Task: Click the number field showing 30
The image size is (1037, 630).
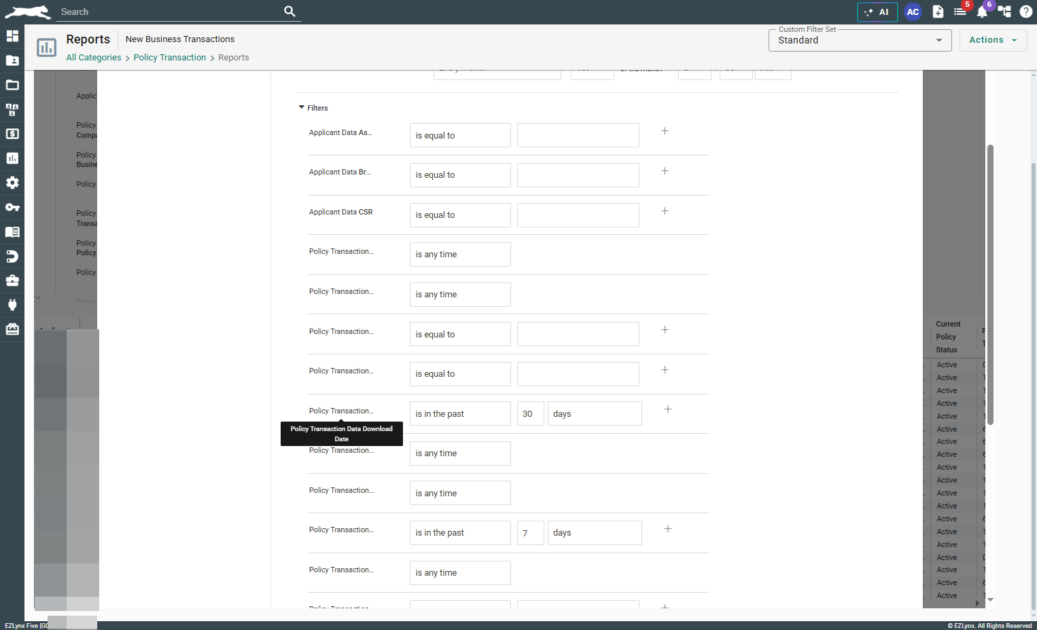Action: [x=531, y=413]
